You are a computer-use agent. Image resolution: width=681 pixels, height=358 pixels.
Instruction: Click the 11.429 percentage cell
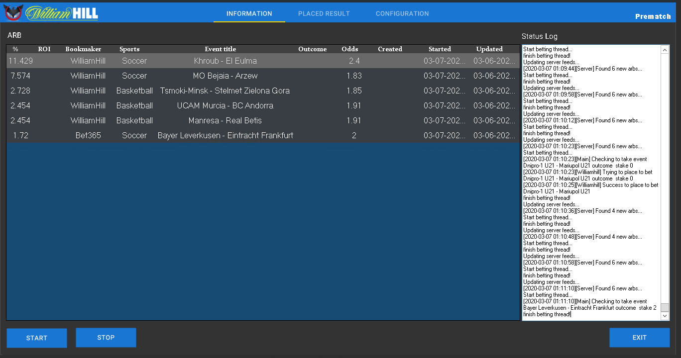(21, 61)
